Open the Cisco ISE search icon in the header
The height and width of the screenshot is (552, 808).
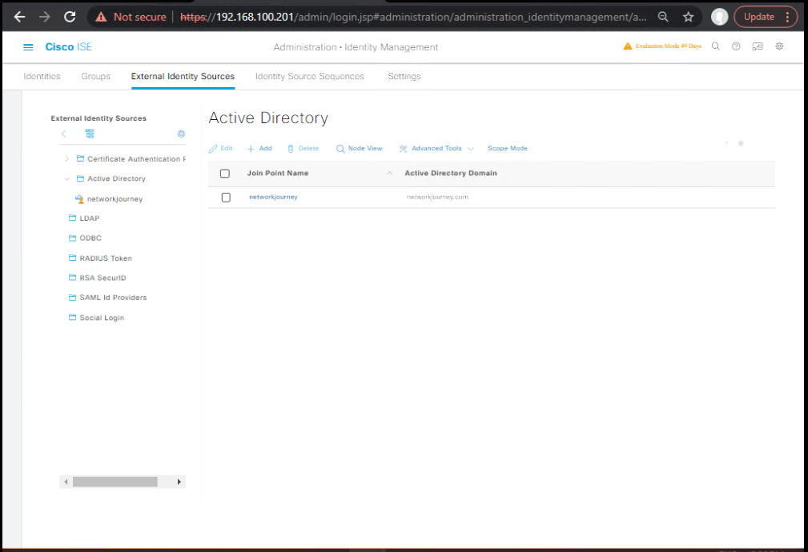coord(716,46)
